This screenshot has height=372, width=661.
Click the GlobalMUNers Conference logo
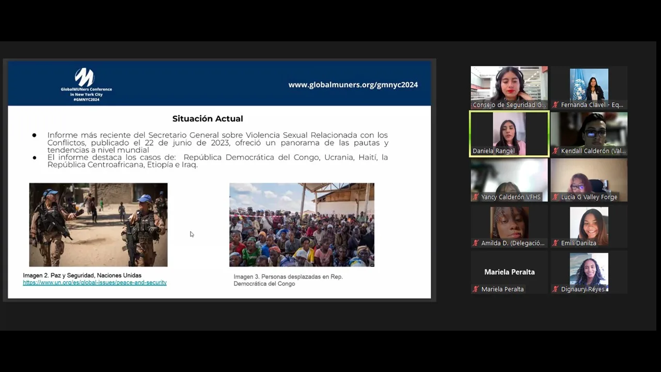pos(86,84)
